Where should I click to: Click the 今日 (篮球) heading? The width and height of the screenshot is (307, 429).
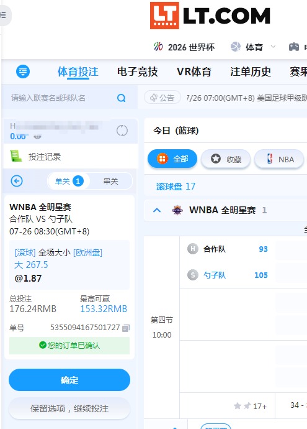pos(176,131)
